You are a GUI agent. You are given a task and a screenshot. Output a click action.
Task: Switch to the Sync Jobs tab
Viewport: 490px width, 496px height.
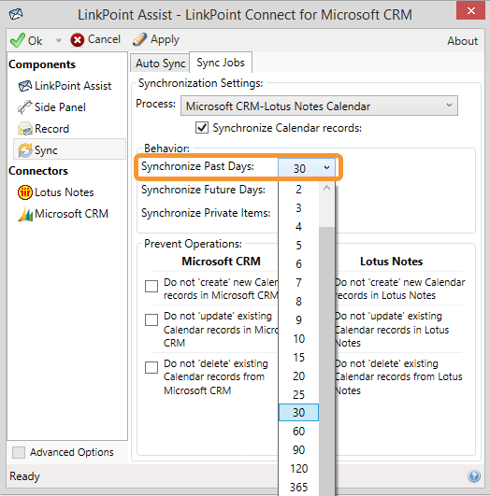click(x=221, y=63)
